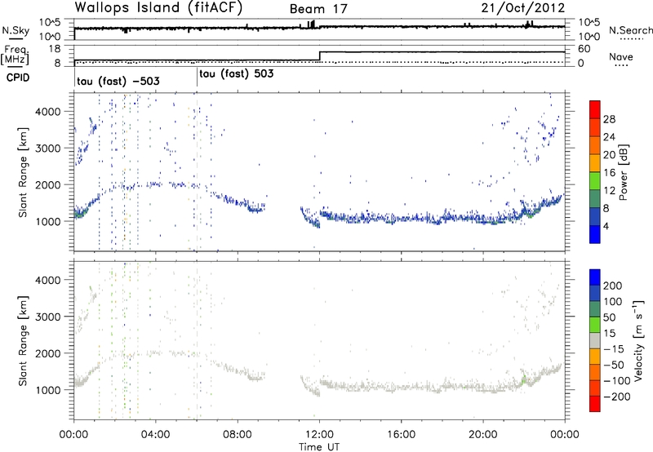Click the "20:00" time tick label
Image resolution: width=653 pixels, height=452 pixels.
[x=483, y=435]
